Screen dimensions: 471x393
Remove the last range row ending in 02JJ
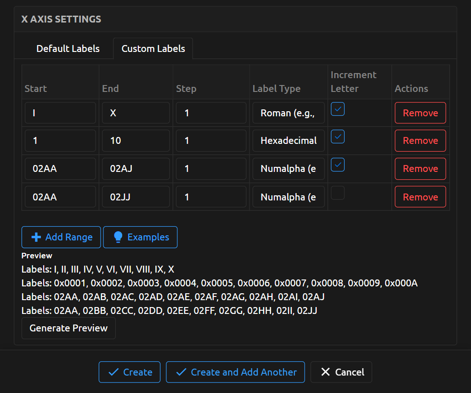420,197
